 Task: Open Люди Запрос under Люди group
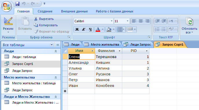(31, 71)
